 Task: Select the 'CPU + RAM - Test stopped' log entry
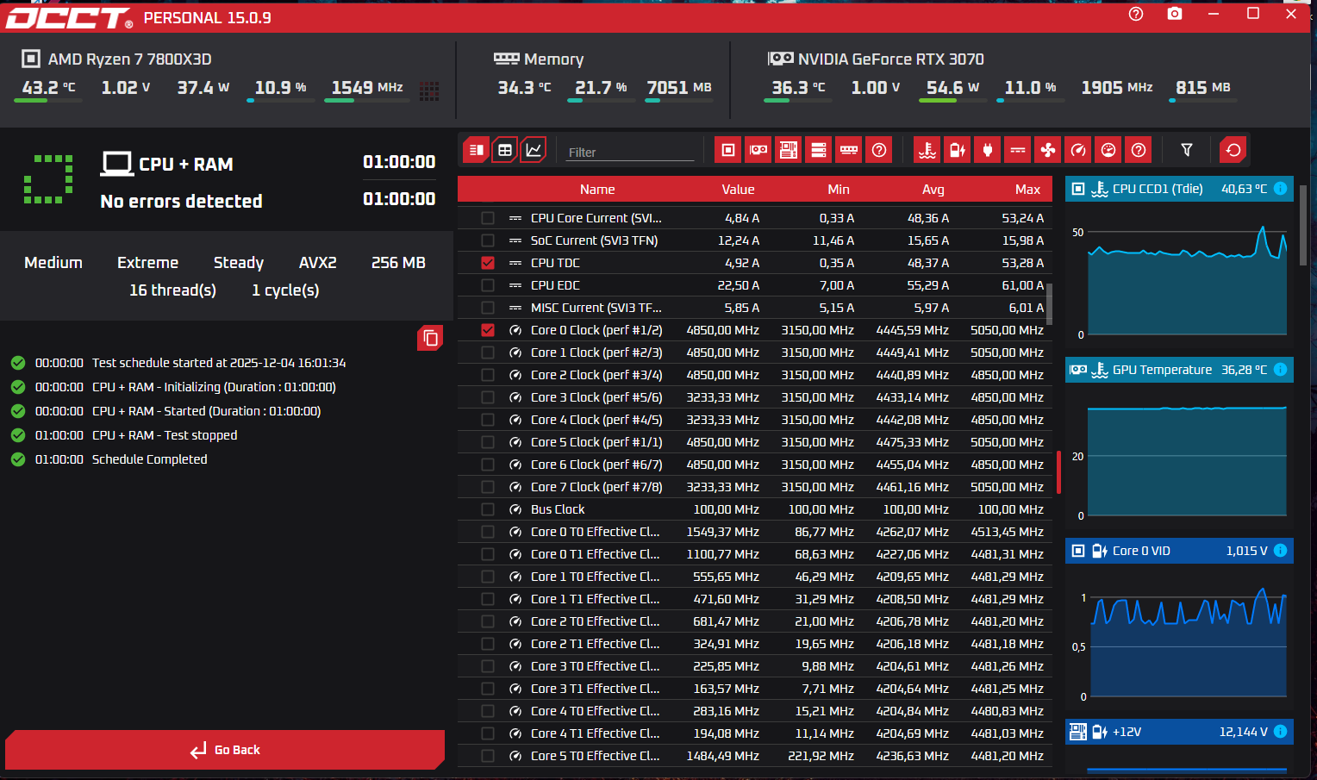point(165,435)
